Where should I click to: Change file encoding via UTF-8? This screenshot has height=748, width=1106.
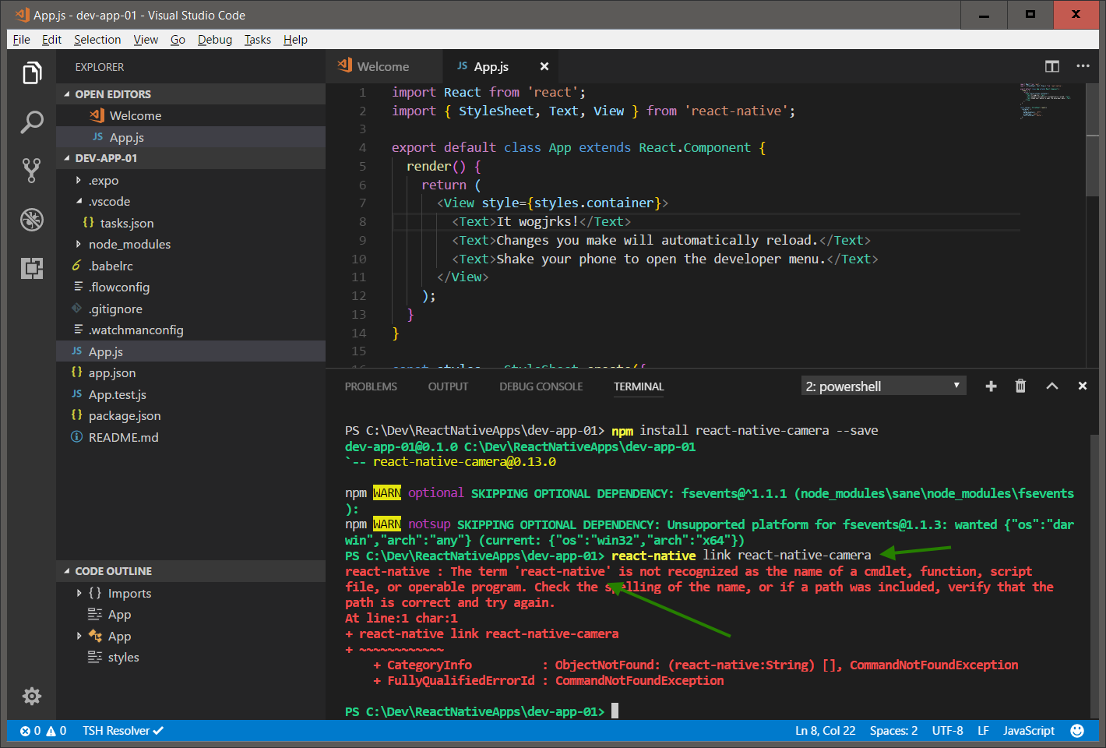(947, 731)
